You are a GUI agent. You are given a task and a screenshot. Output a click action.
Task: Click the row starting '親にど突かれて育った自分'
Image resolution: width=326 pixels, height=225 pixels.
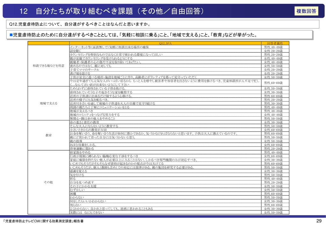[165, 137]
